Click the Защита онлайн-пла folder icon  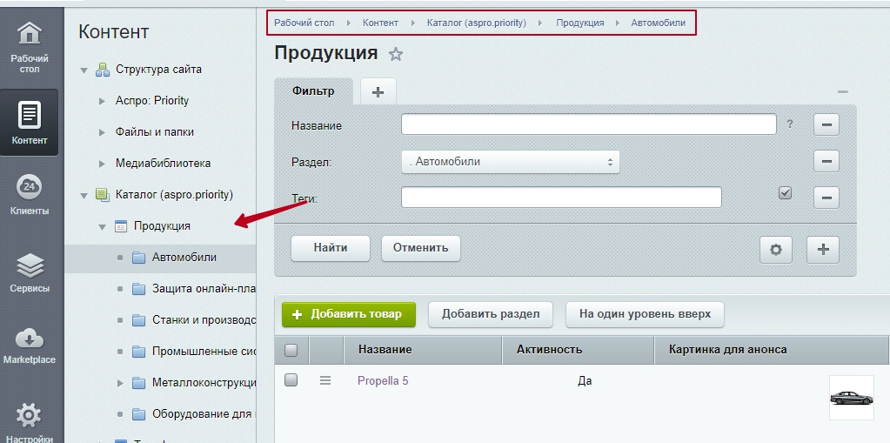(139, 289)
